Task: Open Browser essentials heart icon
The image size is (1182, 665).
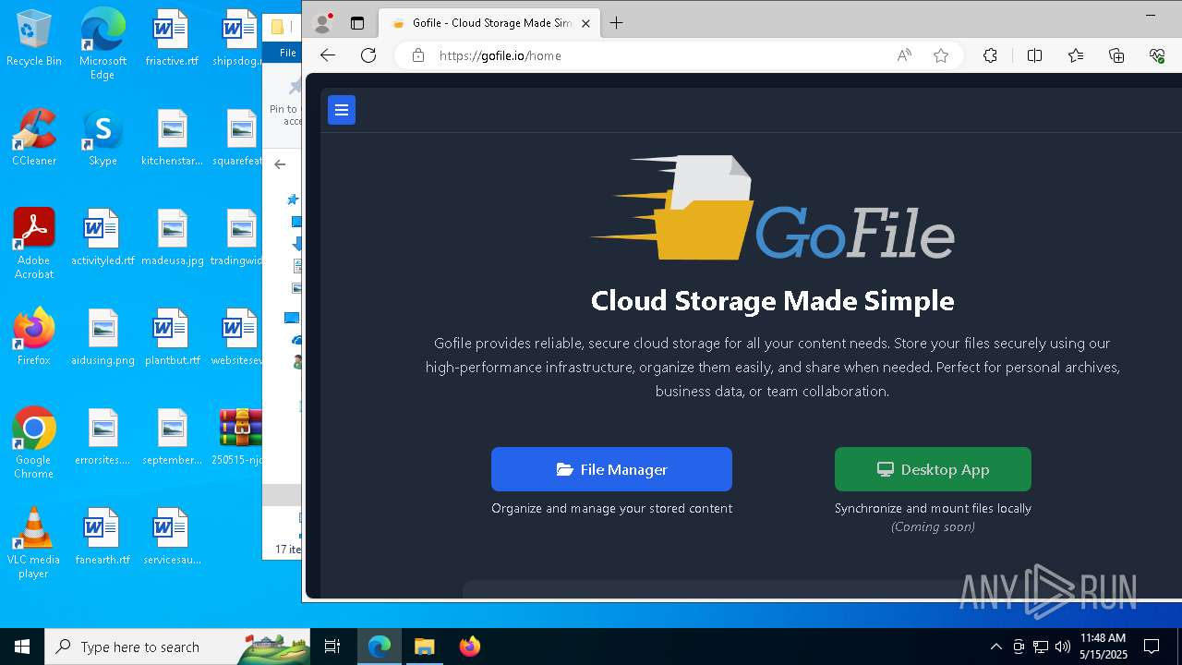Action: pyautogui.click(x=1157, y=55)
